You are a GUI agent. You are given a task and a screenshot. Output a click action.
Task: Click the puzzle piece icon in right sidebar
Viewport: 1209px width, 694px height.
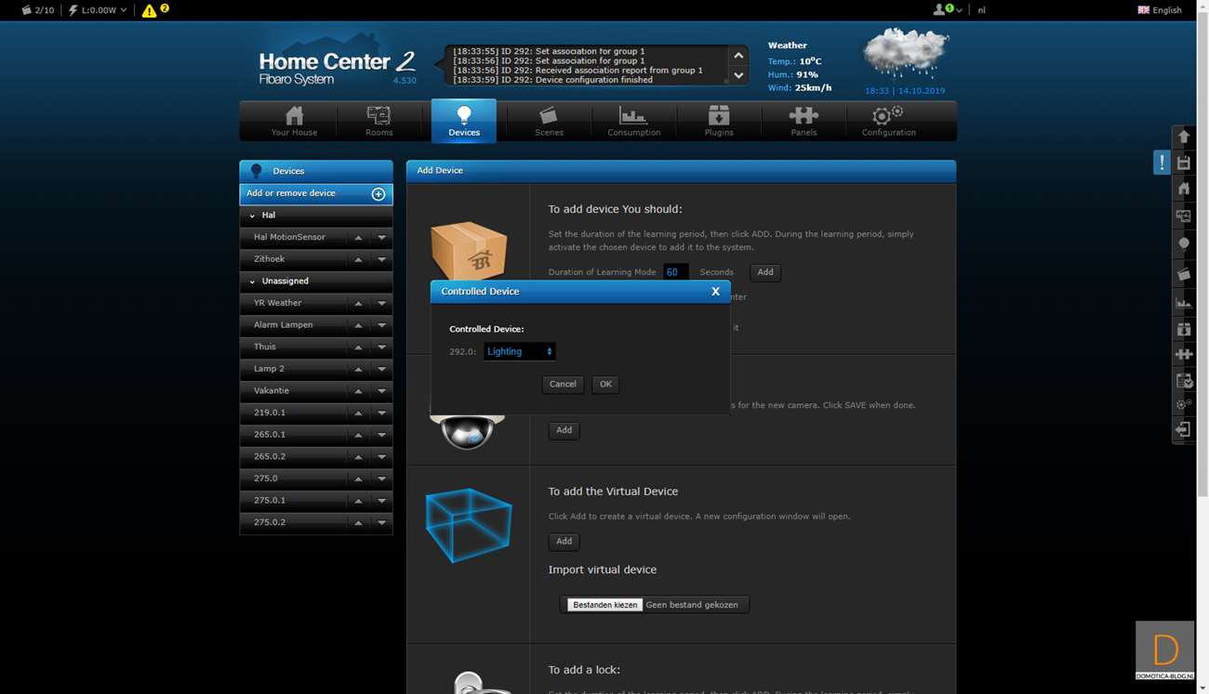pos(1184,354)
